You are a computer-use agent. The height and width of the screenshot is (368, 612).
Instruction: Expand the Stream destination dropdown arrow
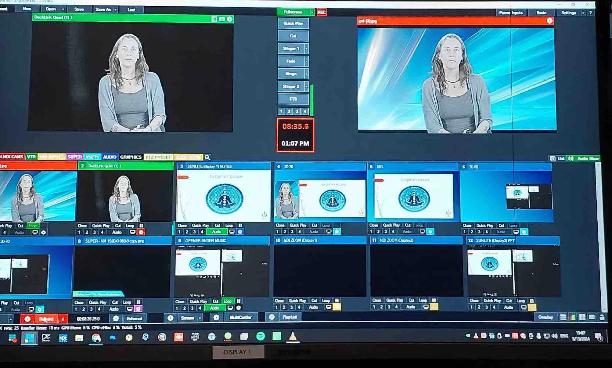(200, 318)
